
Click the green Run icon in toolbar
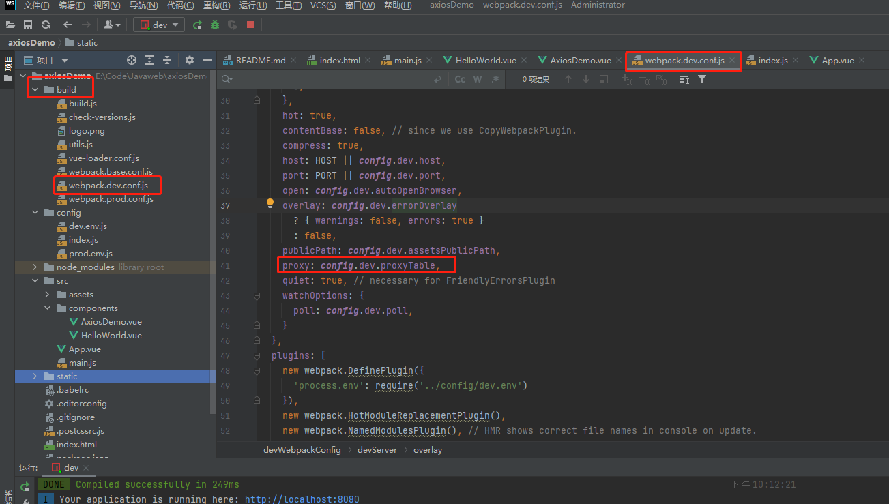coord(197,25)
